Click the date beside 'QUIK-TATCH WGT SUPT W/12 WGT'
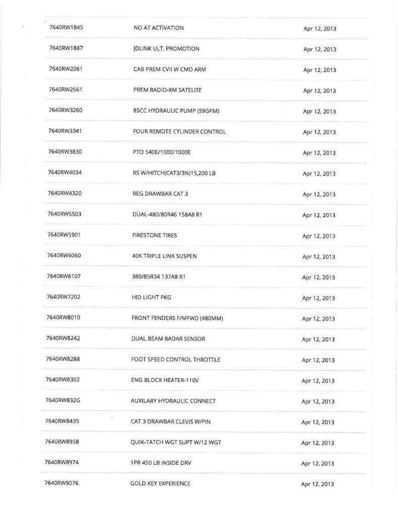The image size is (398, 515). [x=317, y=443]
